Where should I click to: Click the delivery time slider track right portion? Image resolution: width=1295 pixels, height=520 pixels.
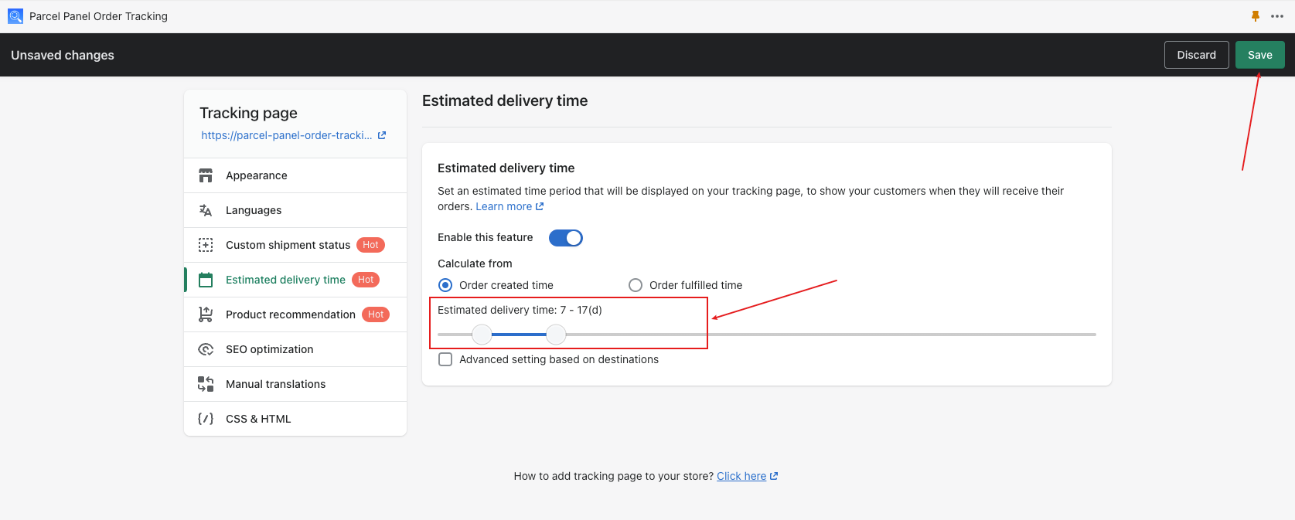[831, 335]
